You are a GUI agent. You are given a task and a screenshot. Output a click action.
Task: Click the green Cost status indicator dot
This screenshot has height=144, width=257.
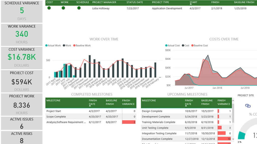pos(49,8)
